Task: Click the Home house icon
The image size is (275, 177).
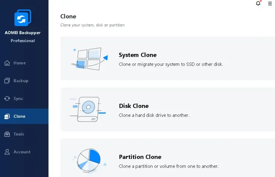Action: coord(7,63)
